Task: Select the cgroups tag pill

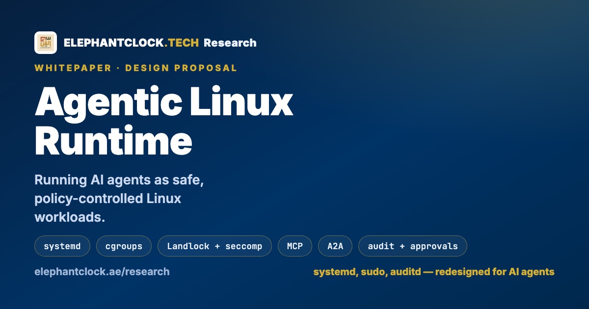Action: pyautogui.click(x=124, y=246)
